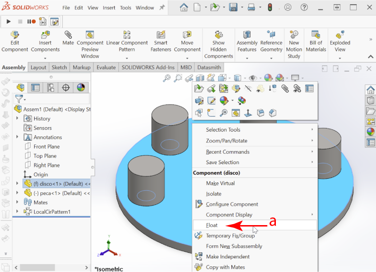Image resolution: width=376 pixels, height=272 pixels.
Task: Select the Mate tool
Action: pyautogui.click(x=68, y=38)
